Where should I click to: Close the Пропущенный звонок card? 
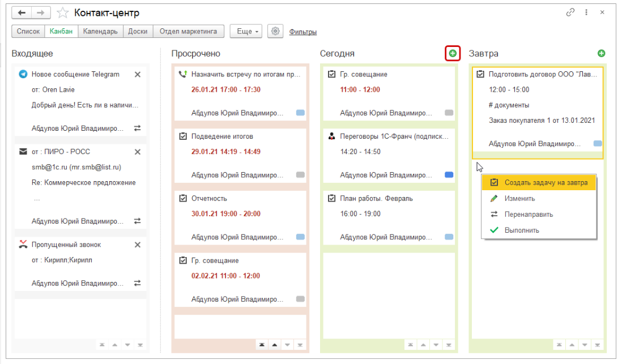(137, 245)
